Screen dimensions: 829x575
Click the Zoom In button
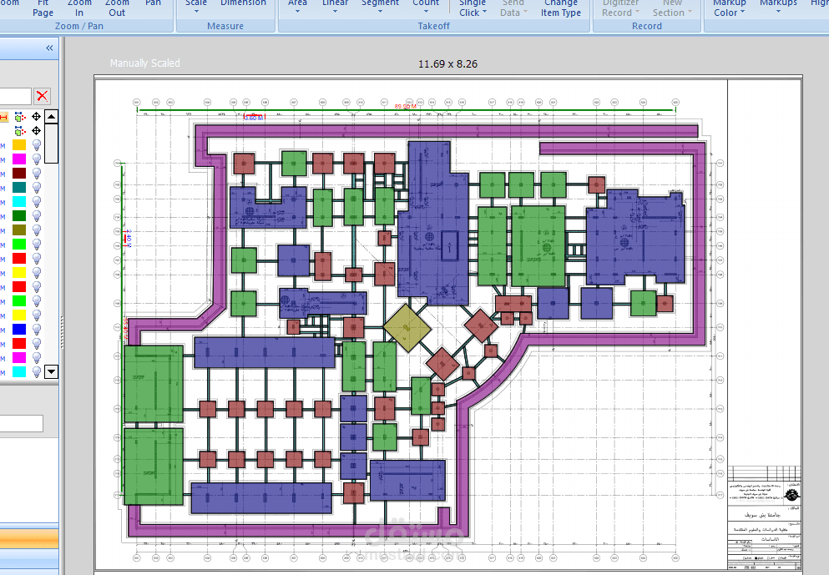79,8
